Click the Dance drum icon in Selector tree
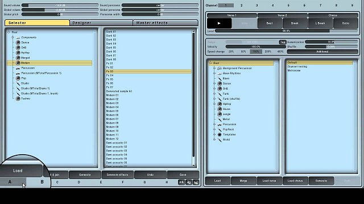Screen dimensions: 364x204 pyautogui.click(x=18, y=42)
